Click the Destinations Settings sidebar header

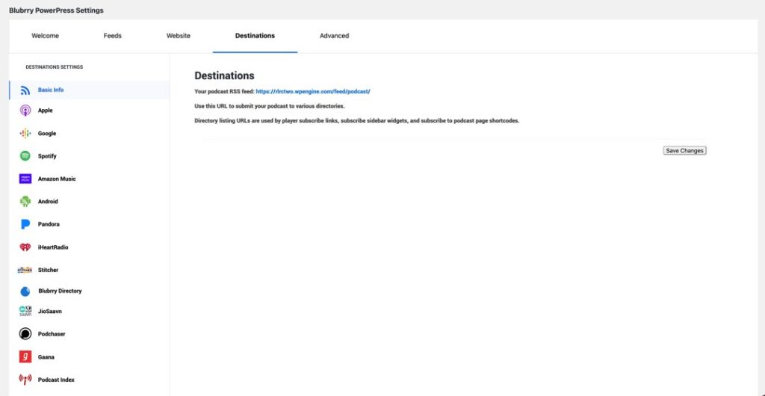coord(54,67)
